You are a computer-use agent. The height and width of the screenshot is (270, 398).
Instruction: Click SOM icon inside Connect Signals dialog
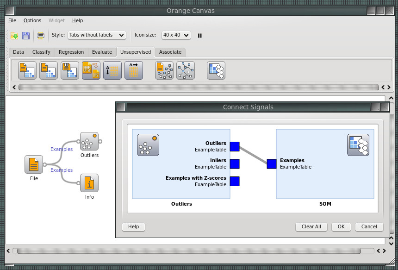click(358, 145)
